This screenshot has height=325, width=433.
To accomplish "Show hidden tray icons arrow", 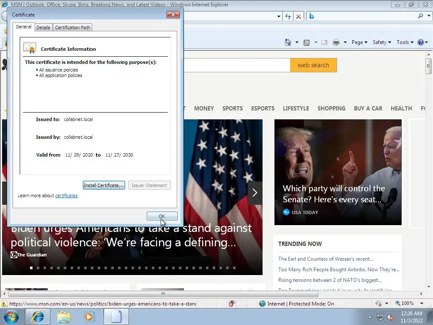I will 370,317.
